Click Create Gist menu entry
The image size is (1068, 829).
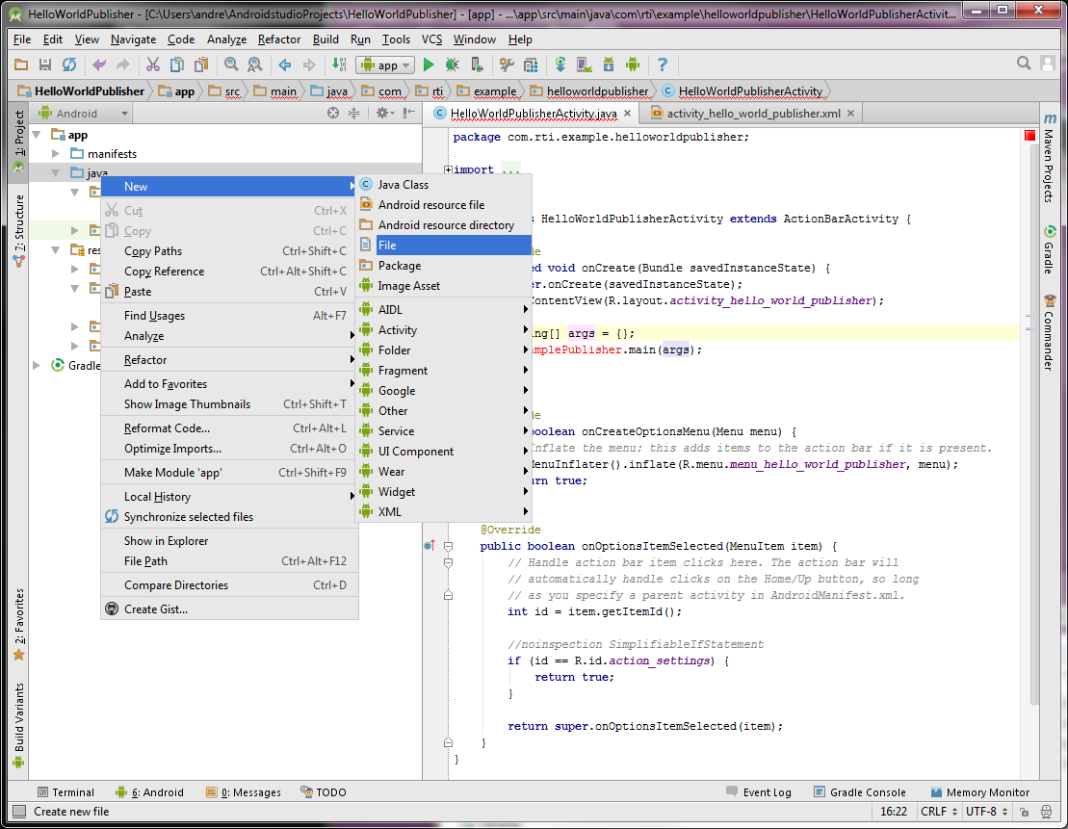[229, 609]
